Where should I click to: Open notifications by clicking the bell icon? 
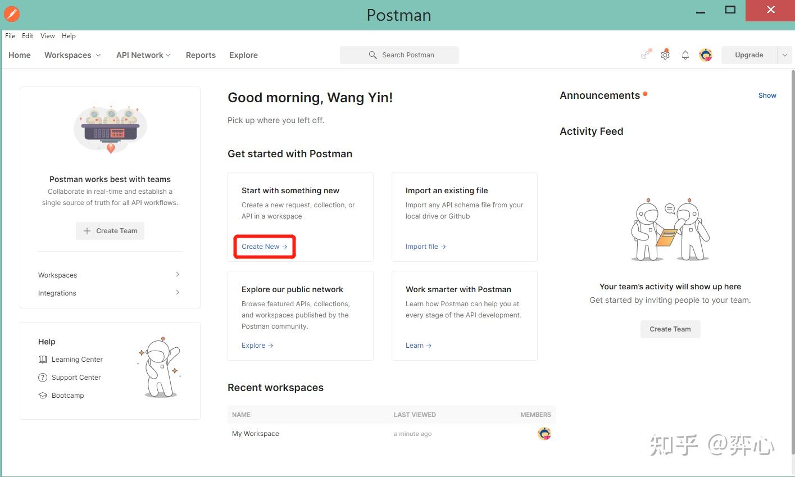(x=685, y=54)
